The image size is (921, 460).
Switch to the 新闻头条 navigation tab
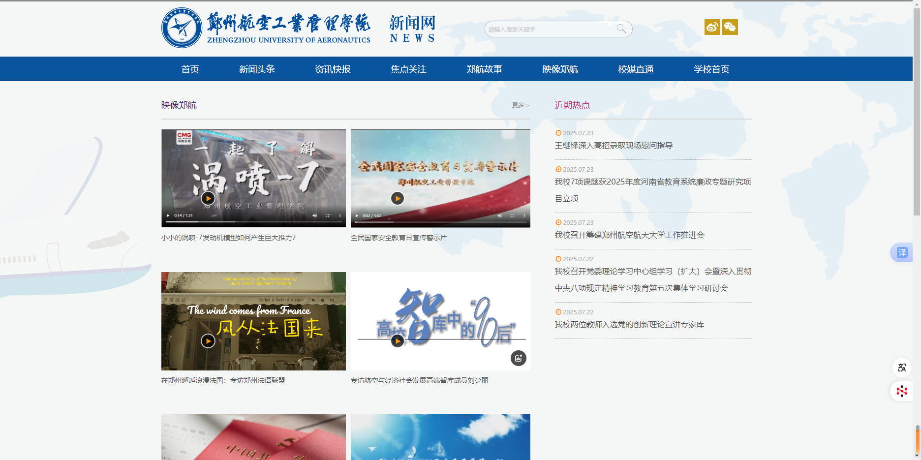(257, 69)
